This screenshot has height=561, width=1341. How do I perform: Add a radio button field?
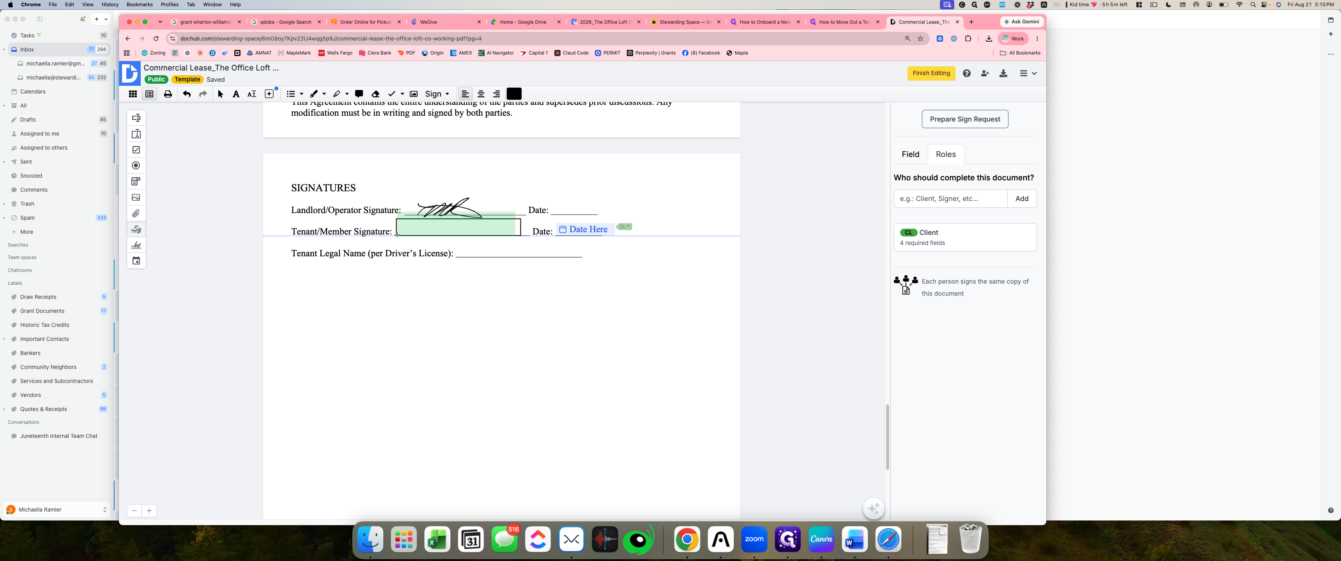coord(136,166)
